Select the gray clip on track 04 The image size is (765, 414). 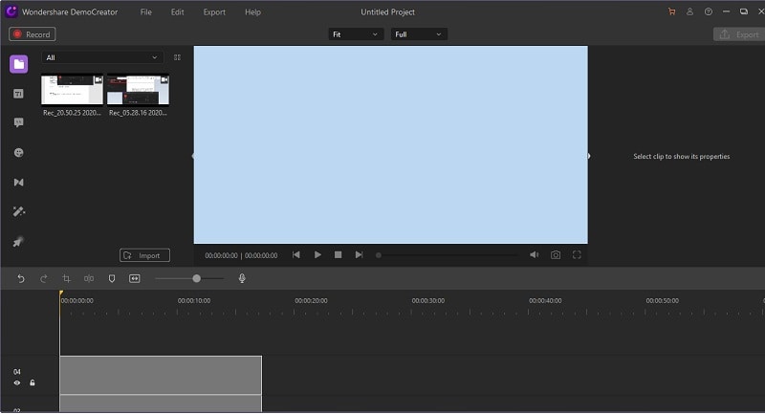coord(161,375)
